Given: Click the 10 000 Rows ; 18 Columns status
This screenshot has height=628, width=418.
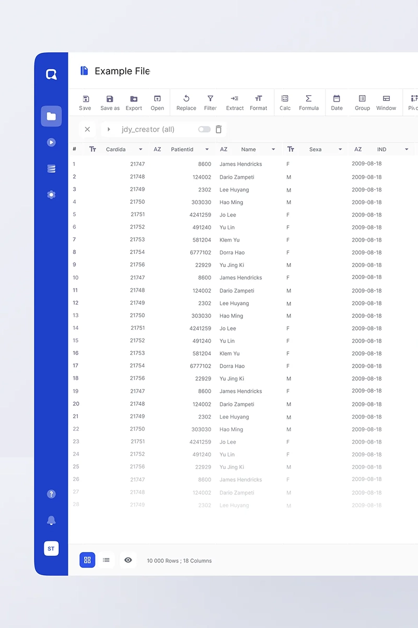Looking at the screenshot, I should [179, 560].
